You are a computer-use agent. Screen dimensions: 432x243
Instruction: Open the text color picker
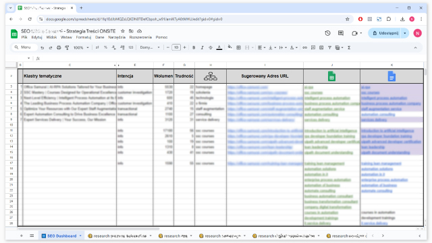(x=219, y=47)
